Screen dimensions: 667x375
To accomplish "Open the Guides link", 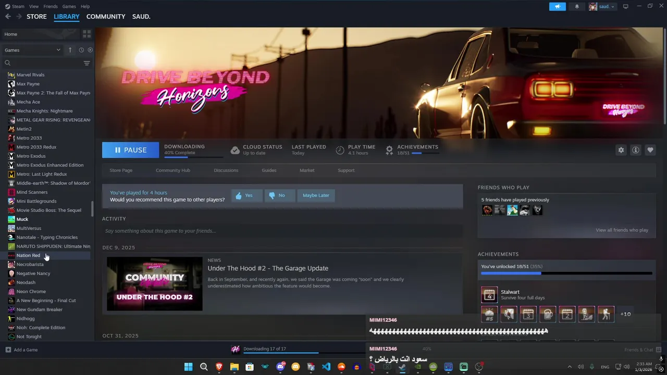I will coord(269,170).
